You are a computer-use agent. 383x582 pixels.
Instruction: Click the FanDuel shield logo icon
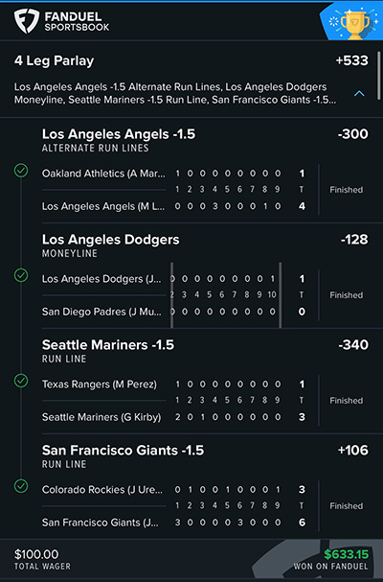tap(26, 21)
